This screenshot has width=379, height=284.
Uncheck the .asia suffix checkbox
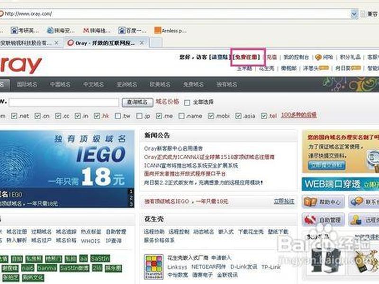click(238, 116)
